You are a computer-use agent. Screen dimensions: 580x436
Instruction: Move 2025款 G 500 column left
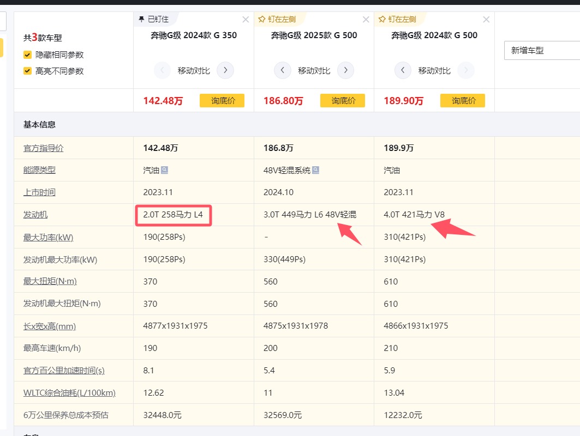point(282,70)
